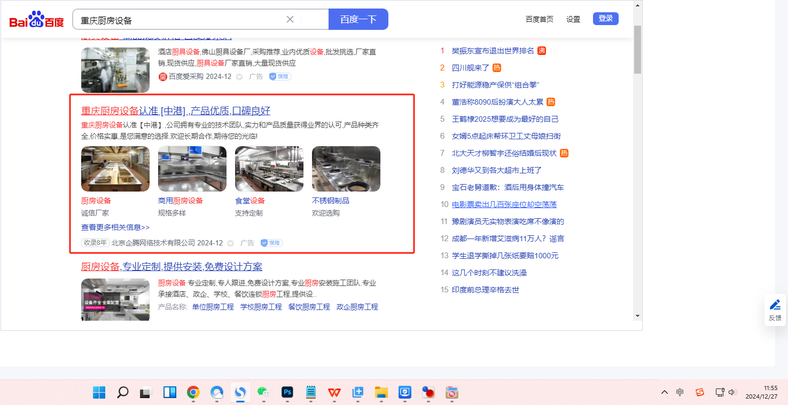Open Photoshop from the taskbar
Screen dimensions: 788x405
point(287,393)
